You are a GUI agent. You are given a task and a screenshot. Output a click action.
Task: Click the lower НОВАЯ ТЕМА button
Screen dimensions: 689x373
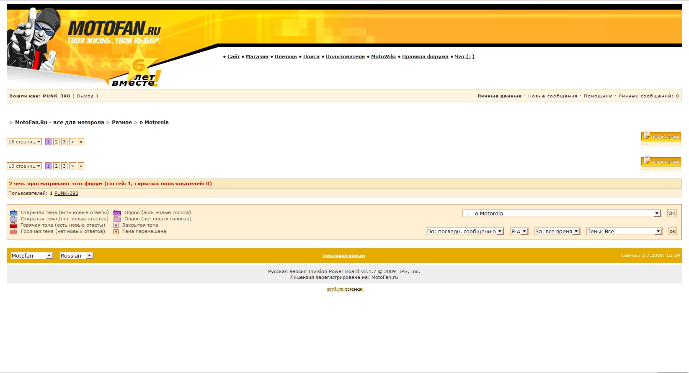pos(661,161)
